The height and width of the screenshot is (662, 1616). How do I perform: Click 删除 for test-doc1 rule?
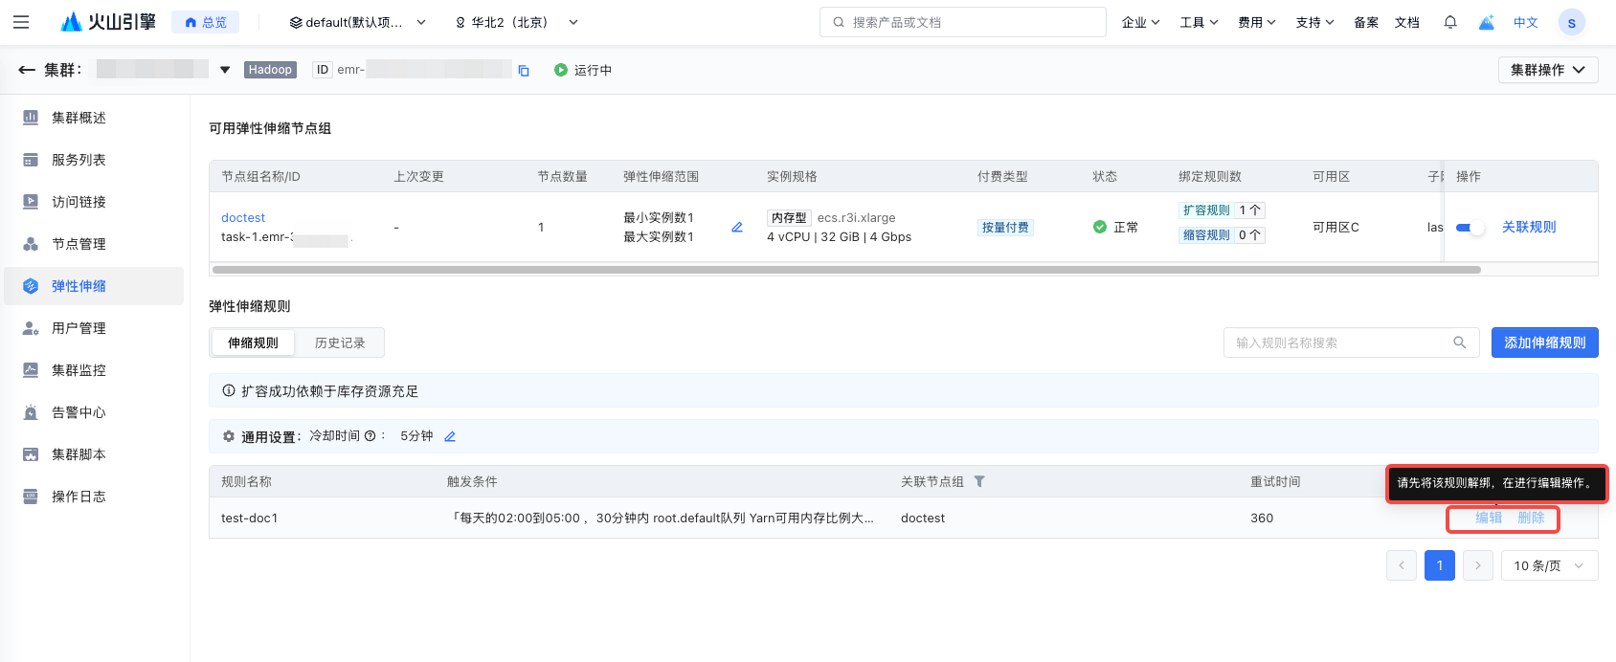pos(1531,518)
